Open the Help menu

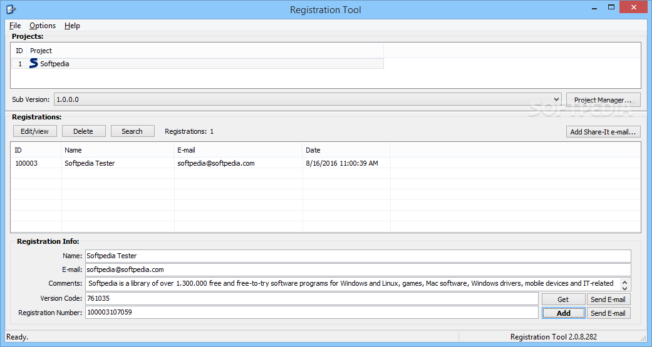[73, 26]
